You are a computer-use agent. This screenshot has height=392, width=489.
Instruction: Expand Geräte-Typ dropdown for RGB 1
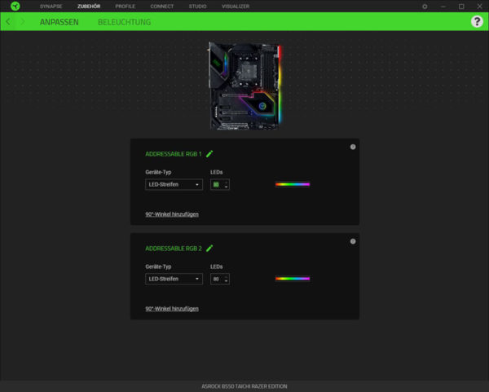pyautogui.click(x=174, y=184)
